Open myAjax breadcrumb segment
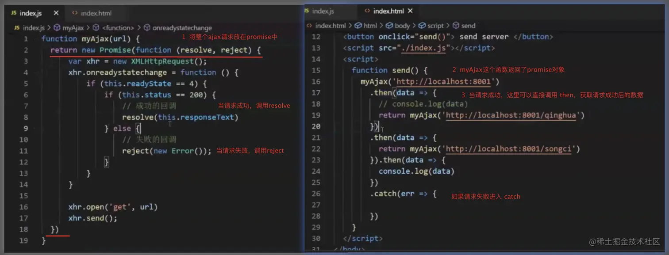 [69, 28]
